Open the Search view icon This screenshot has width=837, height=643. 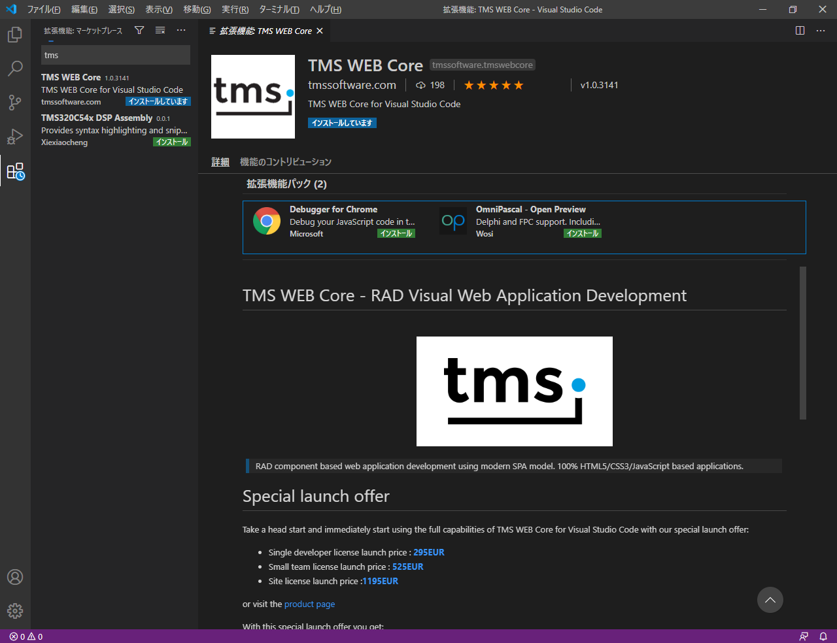coord(15,69)
